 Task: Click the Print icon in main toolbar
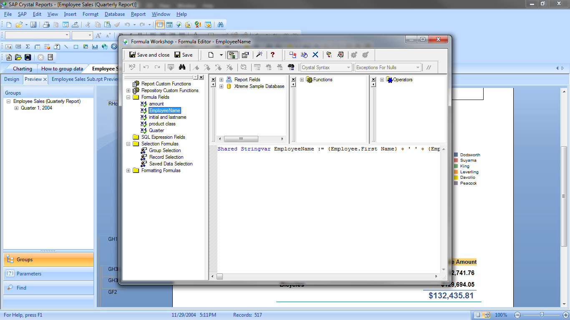[46, 25]
